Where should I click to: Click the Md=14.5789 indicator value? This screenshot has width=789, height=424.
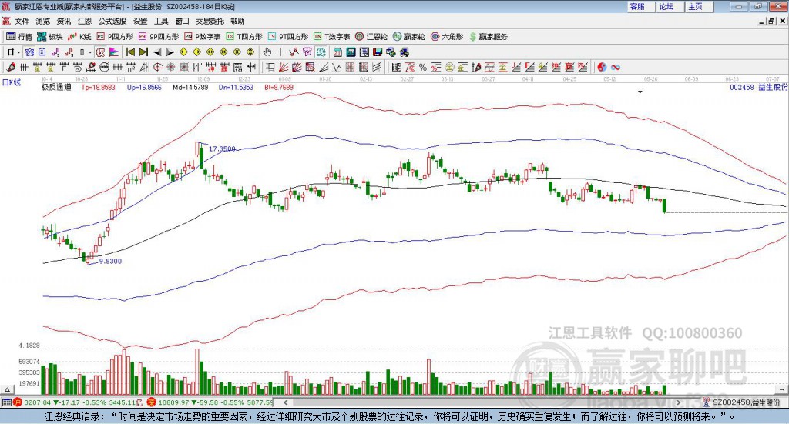tap(190, 87)
